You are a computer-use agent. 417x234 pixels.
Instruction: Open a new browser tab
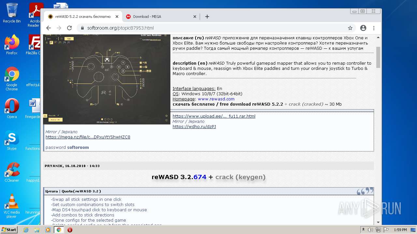tap(207, 17)
